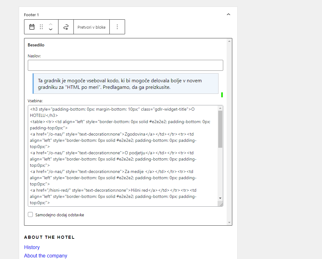The height and width of the screenshot is (259, 322).
Task: Open the About the company link
Action: point(46,256)
